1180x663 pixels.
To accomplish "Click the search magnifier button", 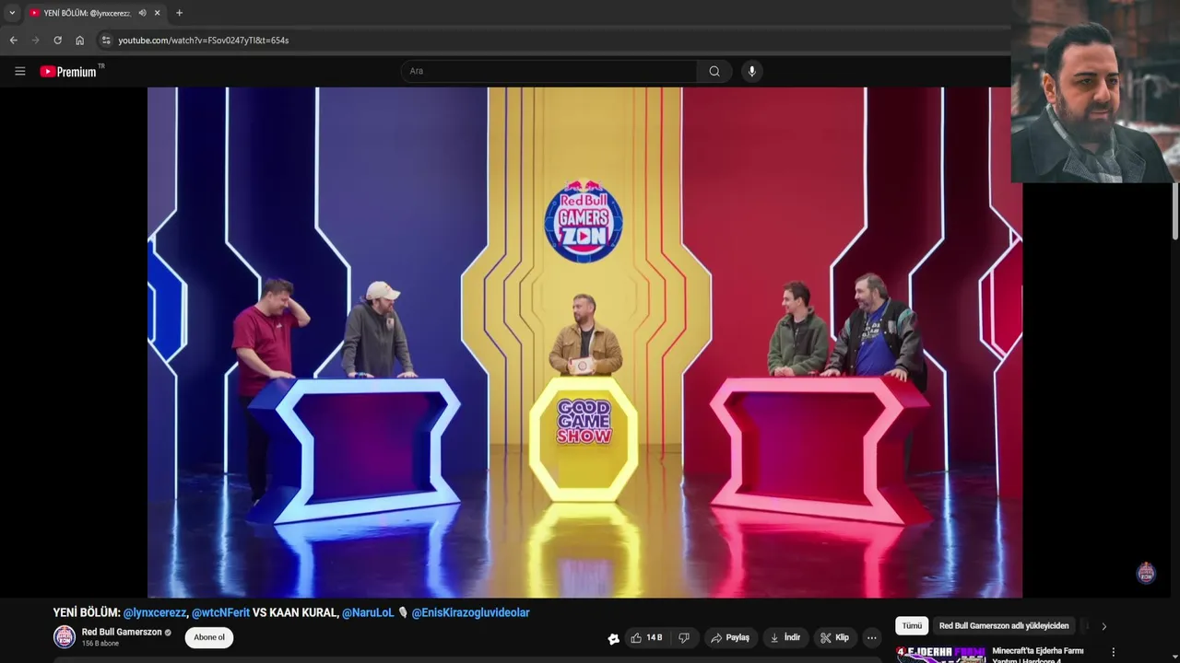I will (714, 71).
